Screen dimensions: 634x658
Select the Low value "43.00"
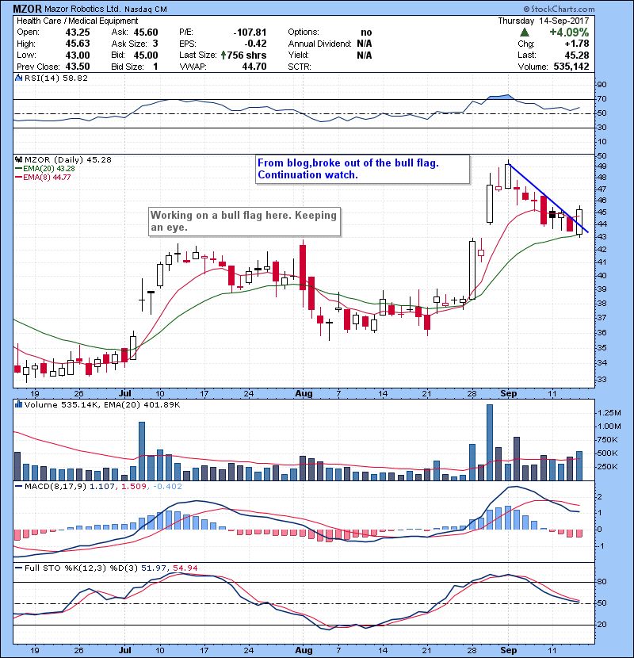(78, 55)
